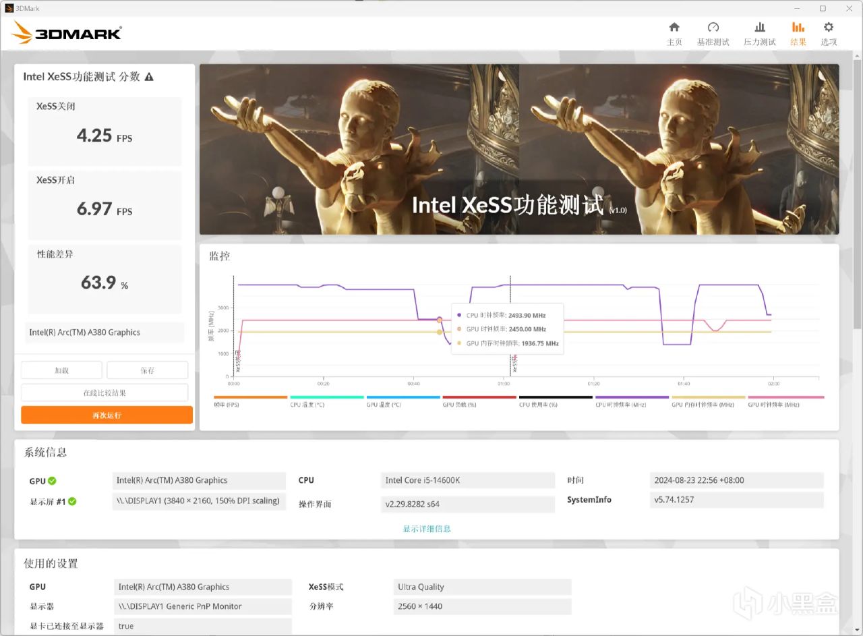The width and height of the screenshot is (863, 636).
Task: Toggle the CPU 时钟频率 (MHz) legend series
Action: 632,401
